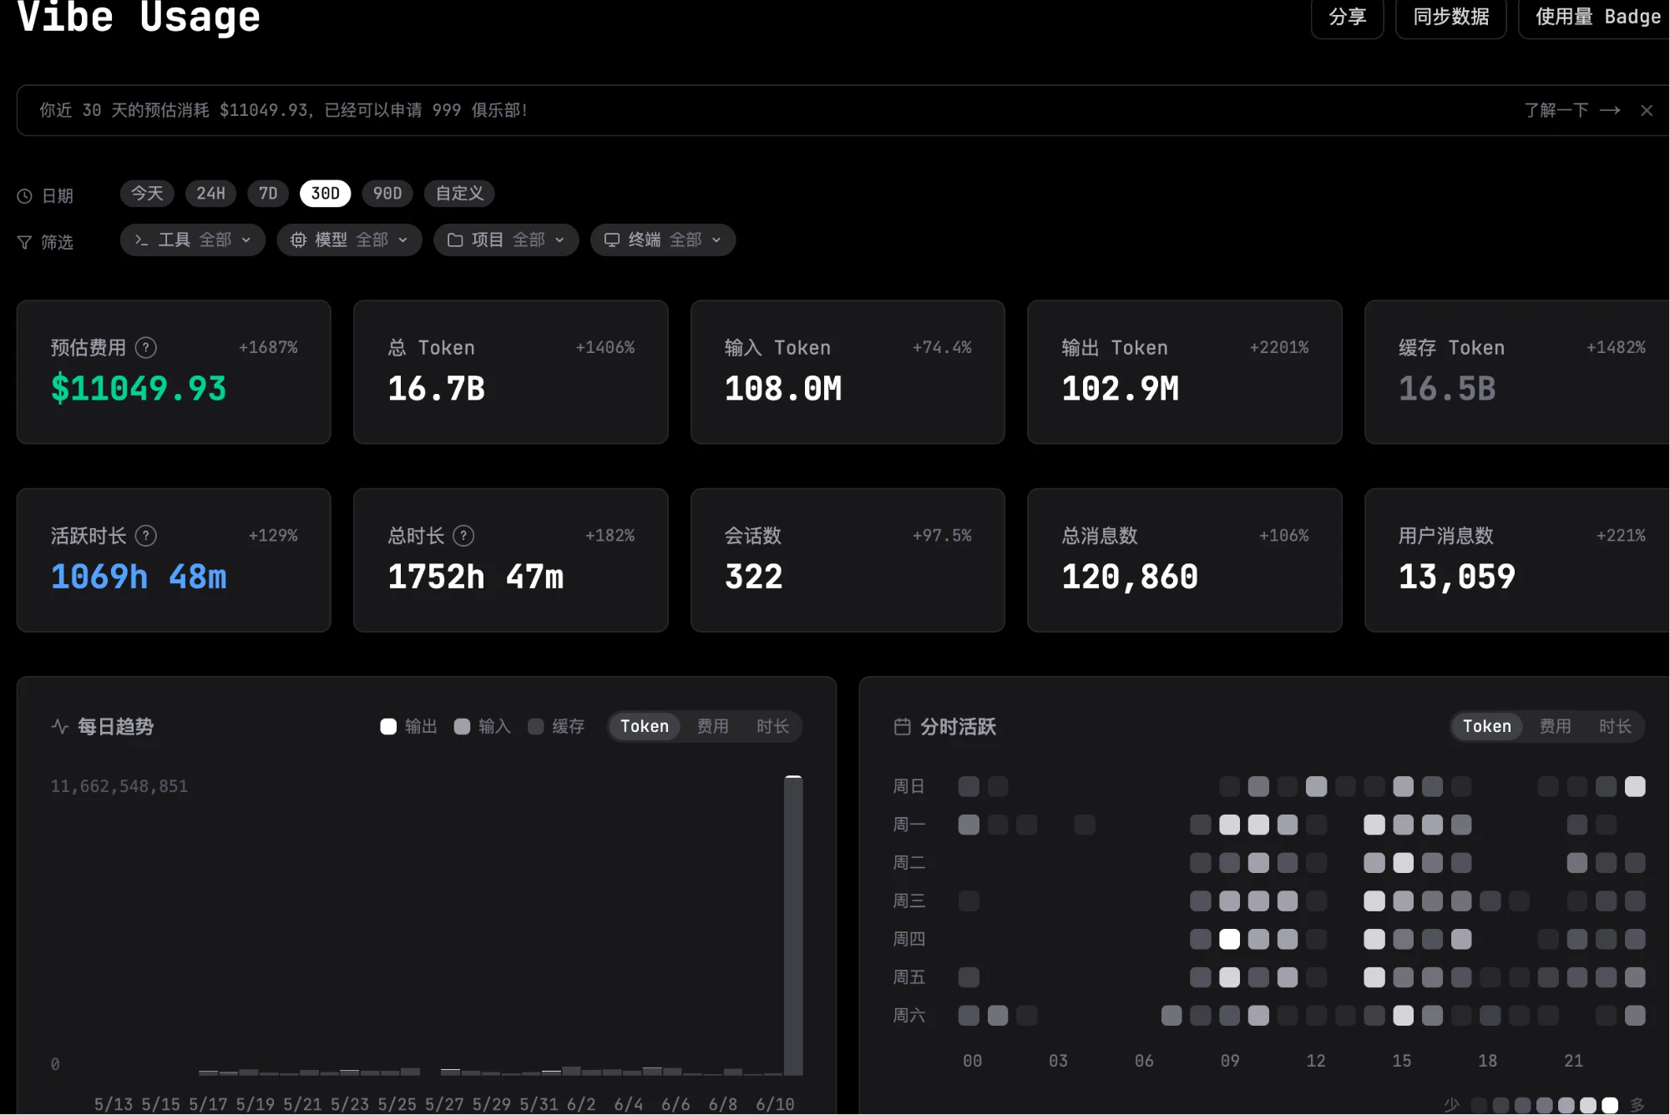Click the +97.5% change on 会话数
This screenshot has width=1670, height=1115.
tap(942, 535)
